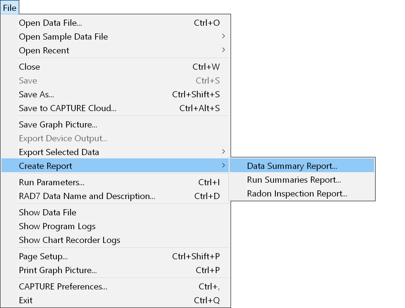Open Run Parameters dialog

(52, 182)
